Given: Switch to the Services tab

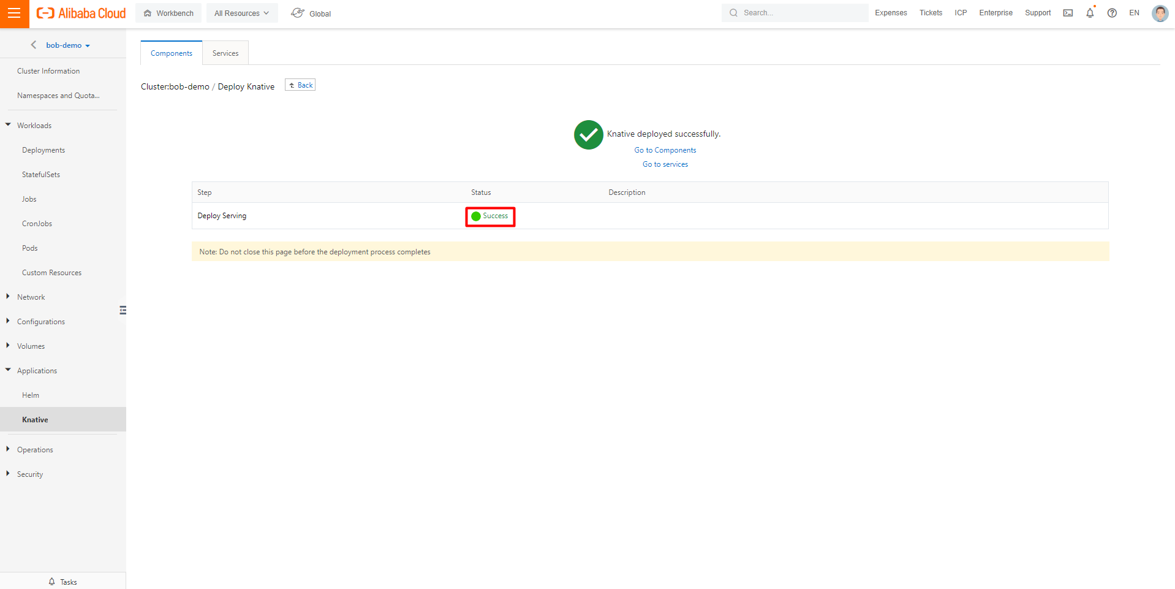Looking at the screenshot, I should 225,53.
